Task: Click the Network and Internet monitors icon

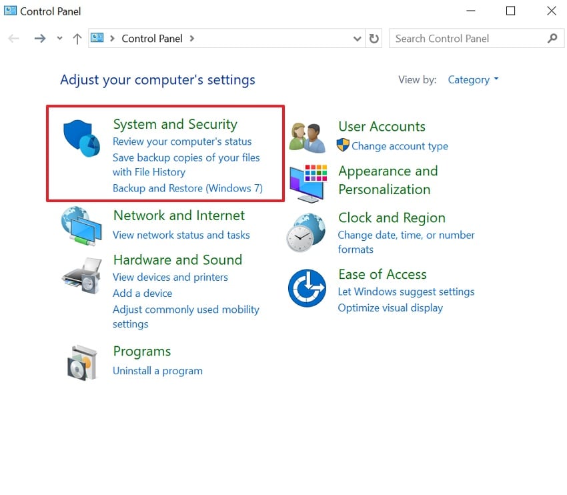Action: click(x=81, y=225)
